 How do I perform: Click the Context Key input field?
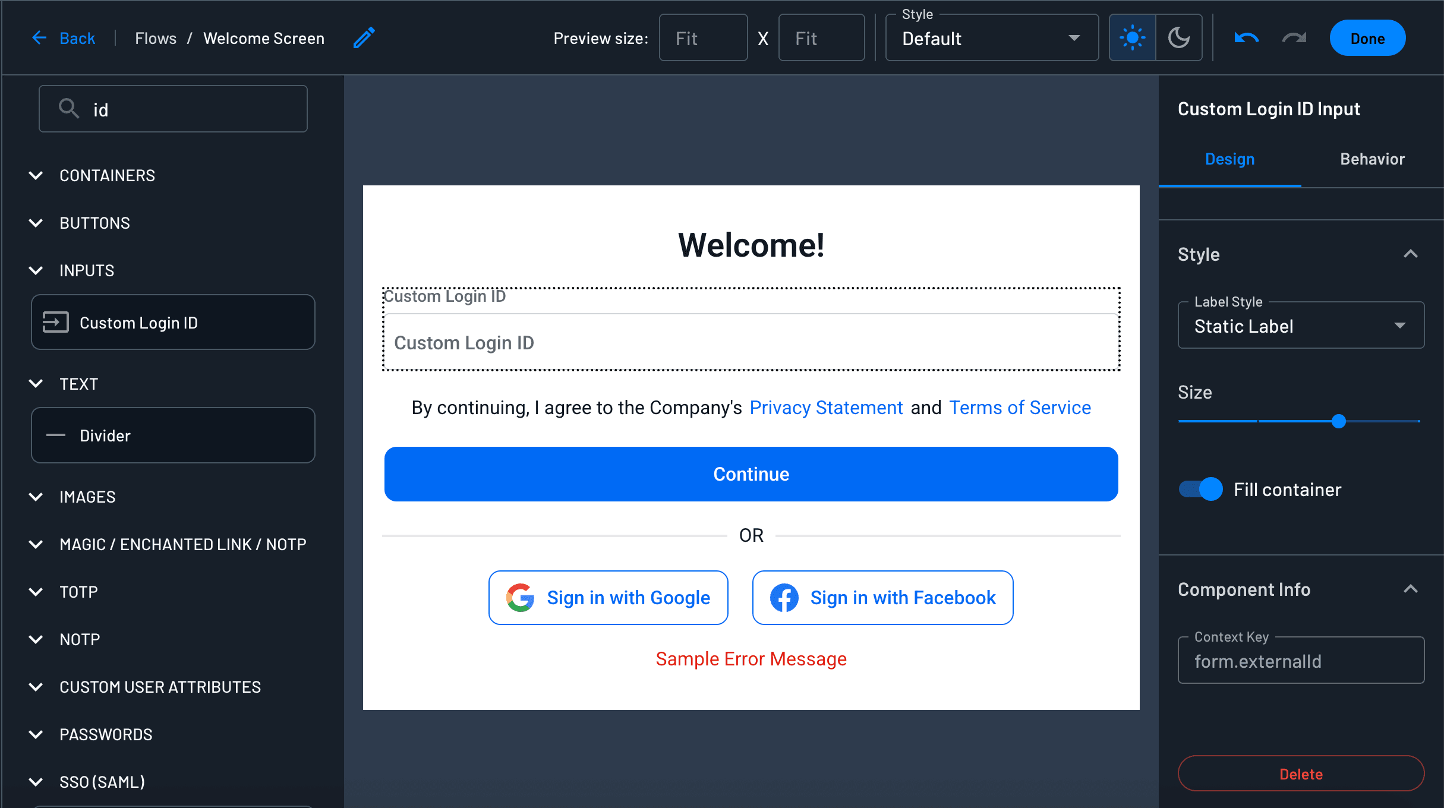(x=1300, y=661)
